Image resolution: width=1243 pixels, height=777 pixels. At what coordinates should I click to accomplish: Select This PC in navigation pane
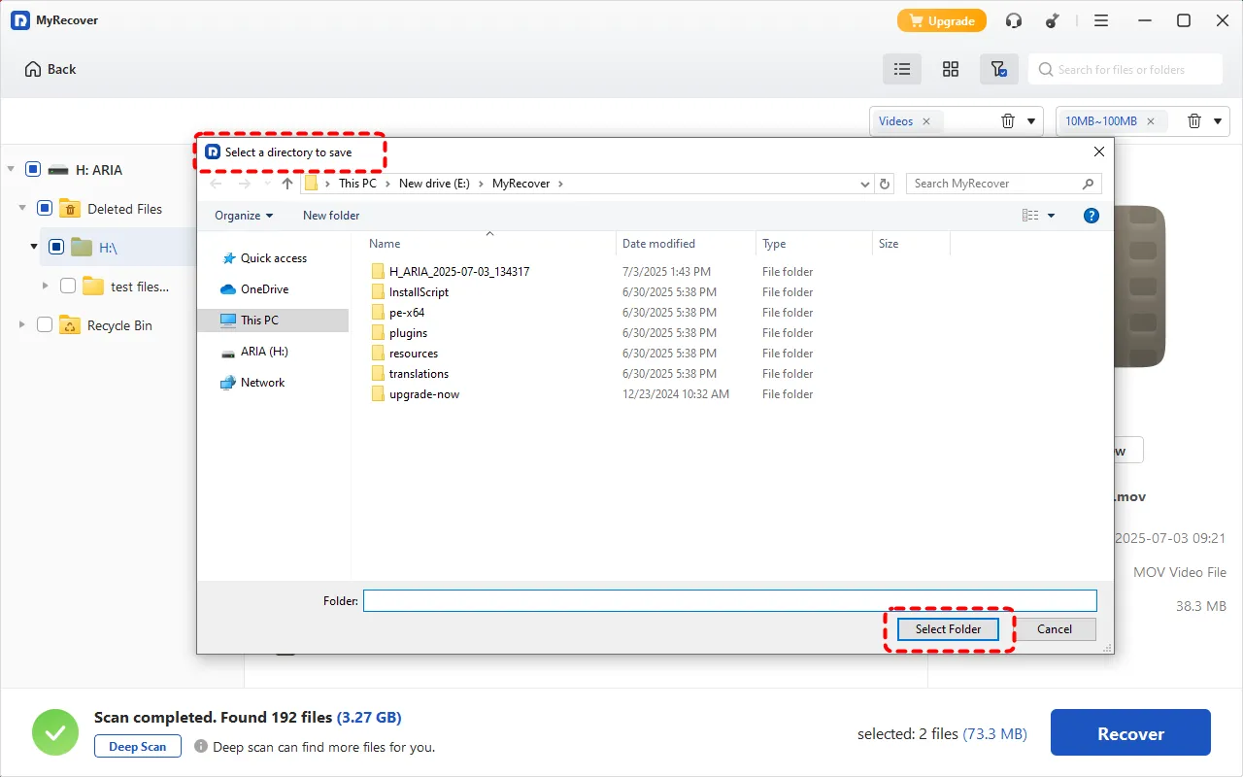pyautogui.click(x=259, y=321)
